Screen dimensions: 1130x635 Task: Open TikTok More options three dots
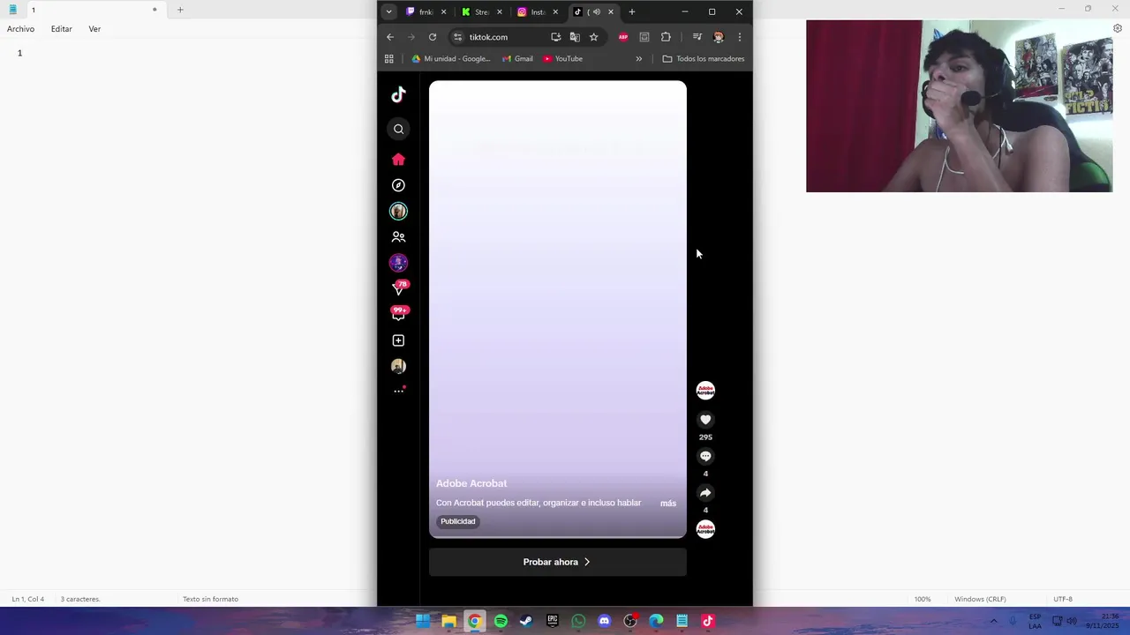point(398,391)
